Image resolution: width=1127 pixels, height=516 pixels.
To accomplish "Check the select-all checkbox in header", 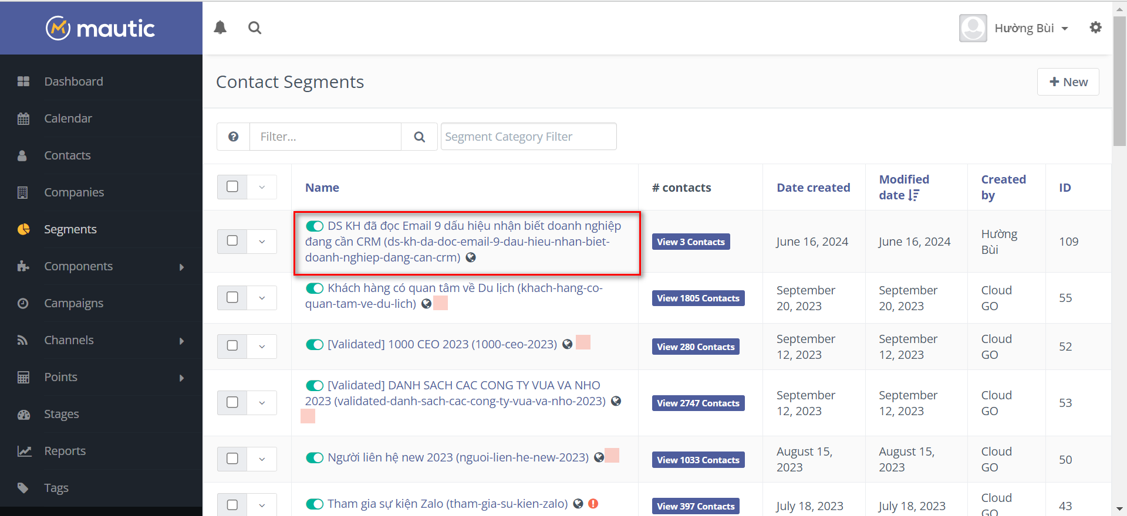I will point(232,186).
